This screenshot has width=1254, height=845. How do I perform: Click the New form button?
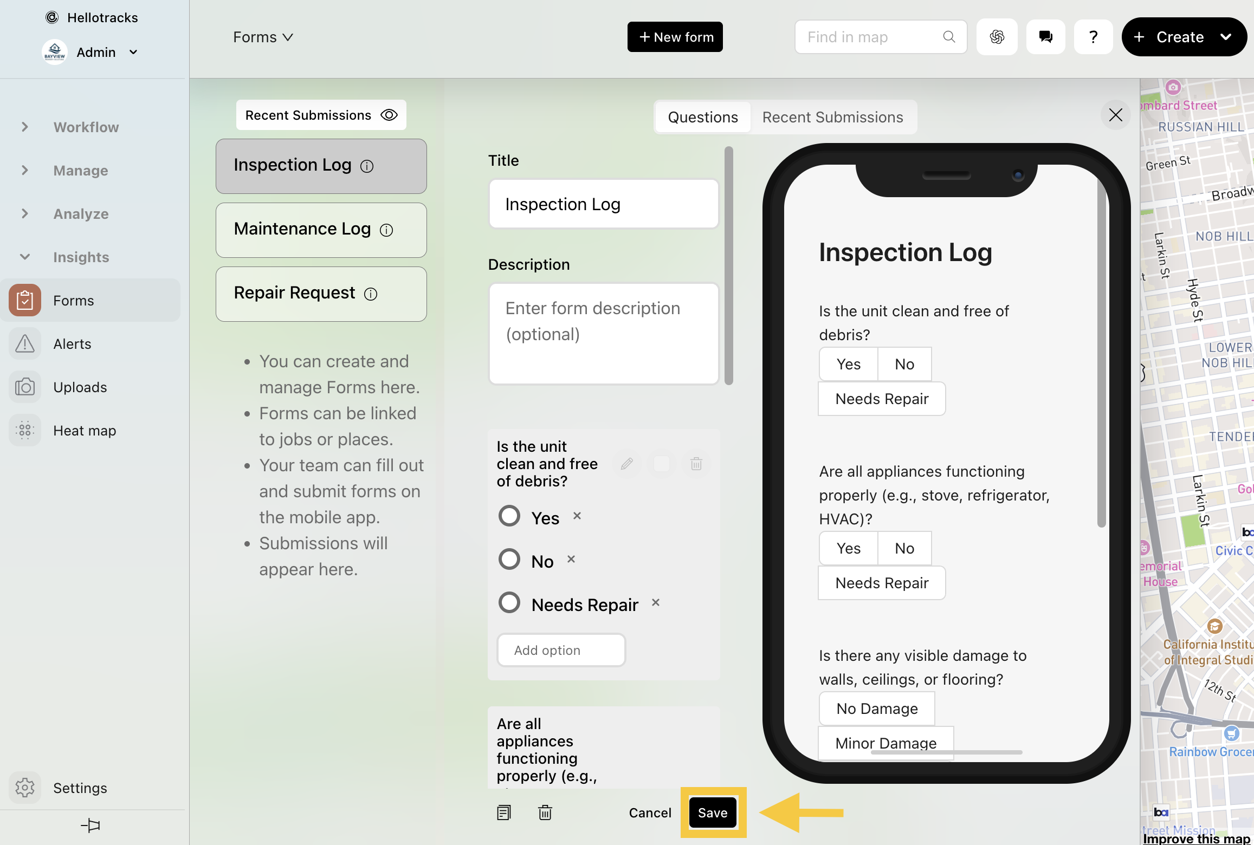[675, 37]
